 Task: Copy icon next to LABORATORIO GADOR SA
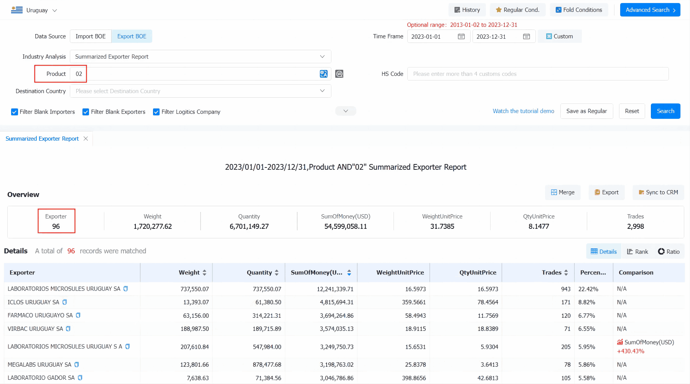pyautogui.click(x=80, y=377)
